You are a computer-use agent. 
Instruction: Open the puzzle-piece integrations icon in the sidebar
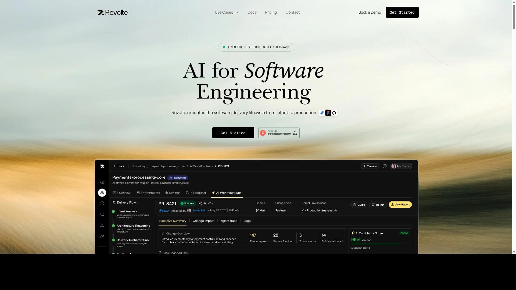coord(102,203)
